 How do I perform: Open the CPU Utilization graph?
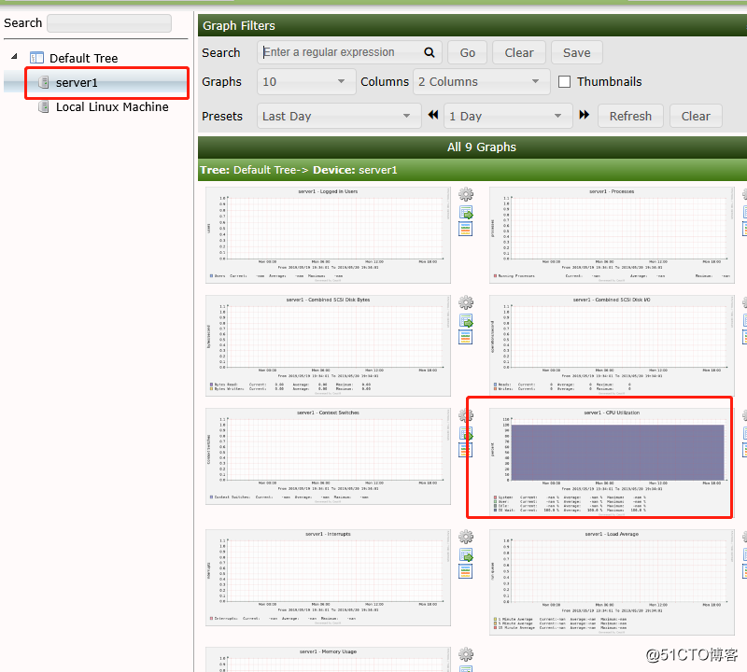pos(612,461)
